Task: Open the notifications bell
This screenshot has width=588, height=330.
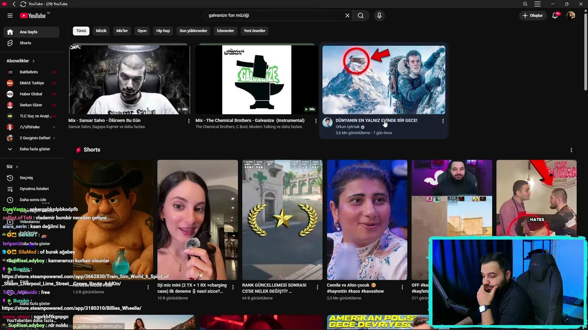Action: tap(555, 16)
